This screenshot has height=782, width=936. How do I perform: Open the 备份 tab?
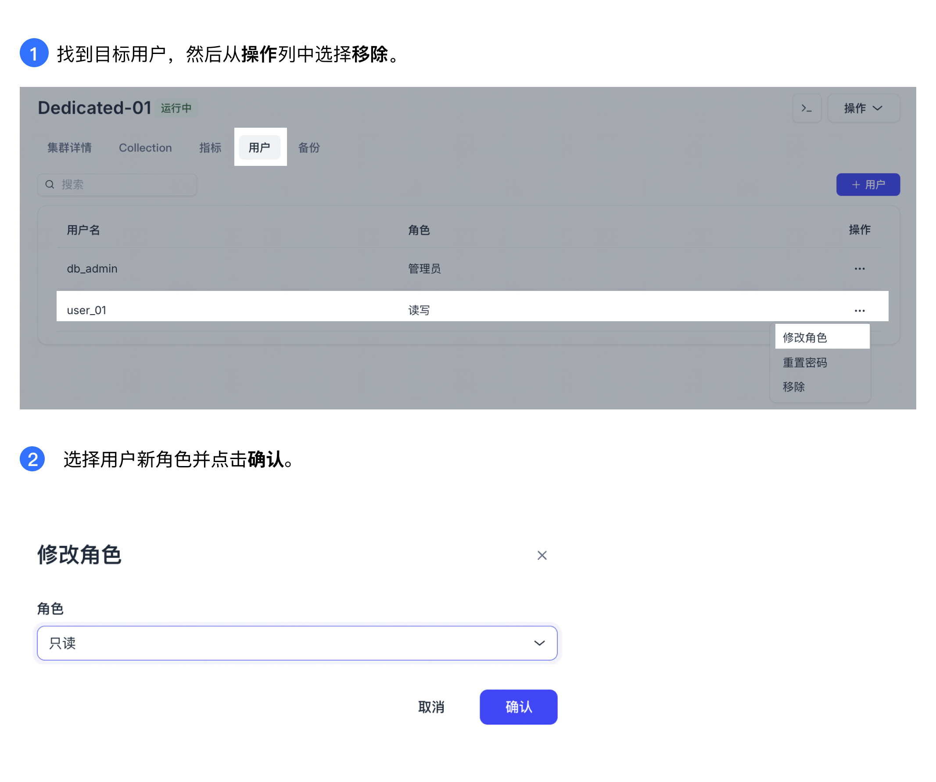[x=309, y=147]
